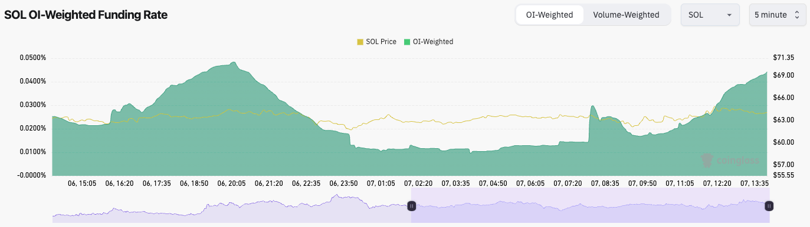Screen dimensions: 810x227
Task: Open the SOL coin dropdown
Action: [710, 15]
